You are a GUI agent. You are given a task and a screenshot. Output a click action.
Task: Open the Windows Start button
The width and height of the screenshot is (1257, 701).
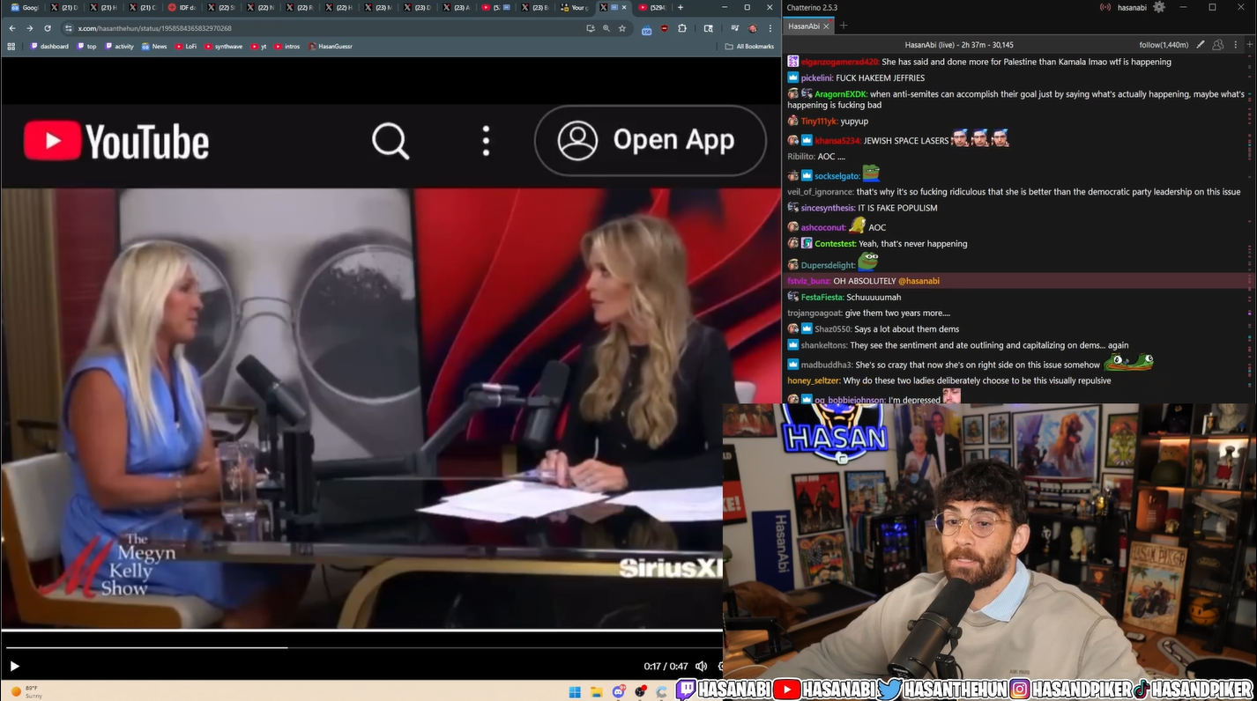(576, 690)
